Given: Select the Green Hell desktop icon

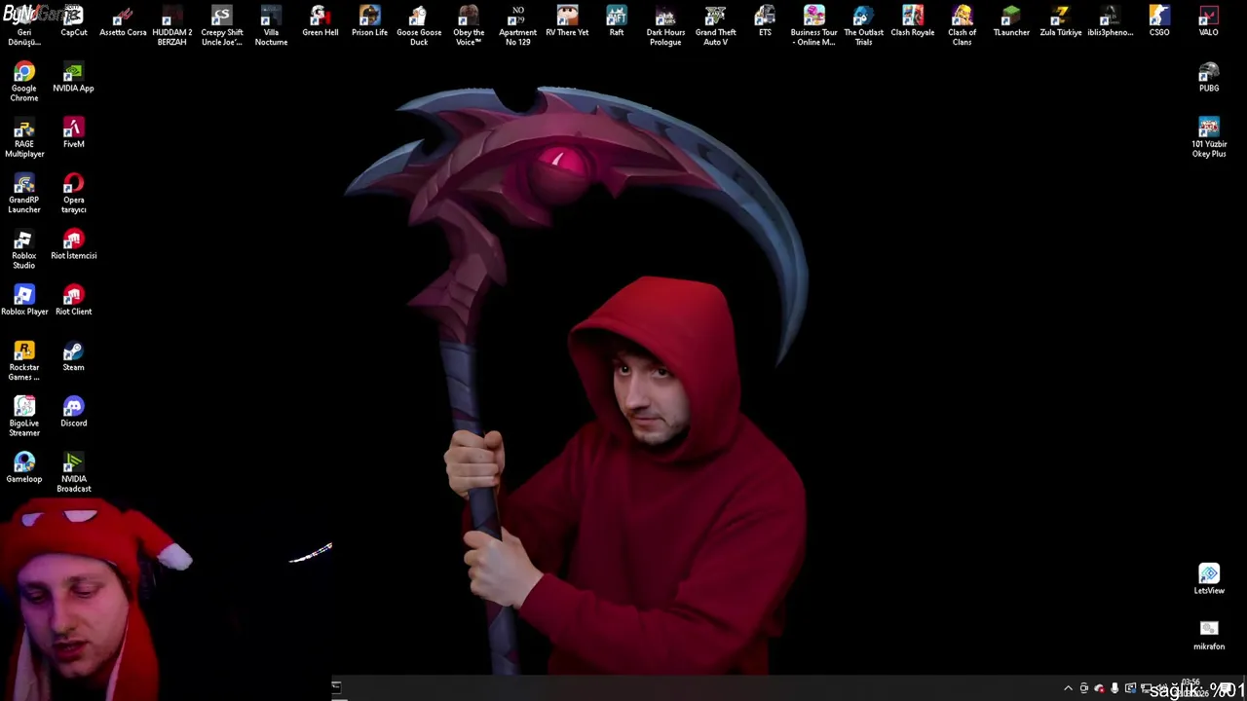Looking at the screenshot, I should pos(320,22).
